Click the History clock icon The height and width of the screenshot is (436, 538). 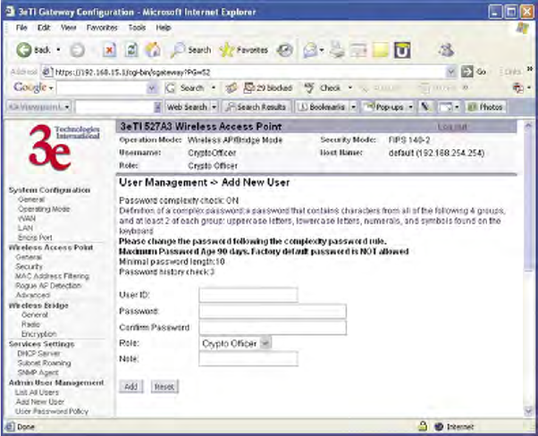pos(285,50)
